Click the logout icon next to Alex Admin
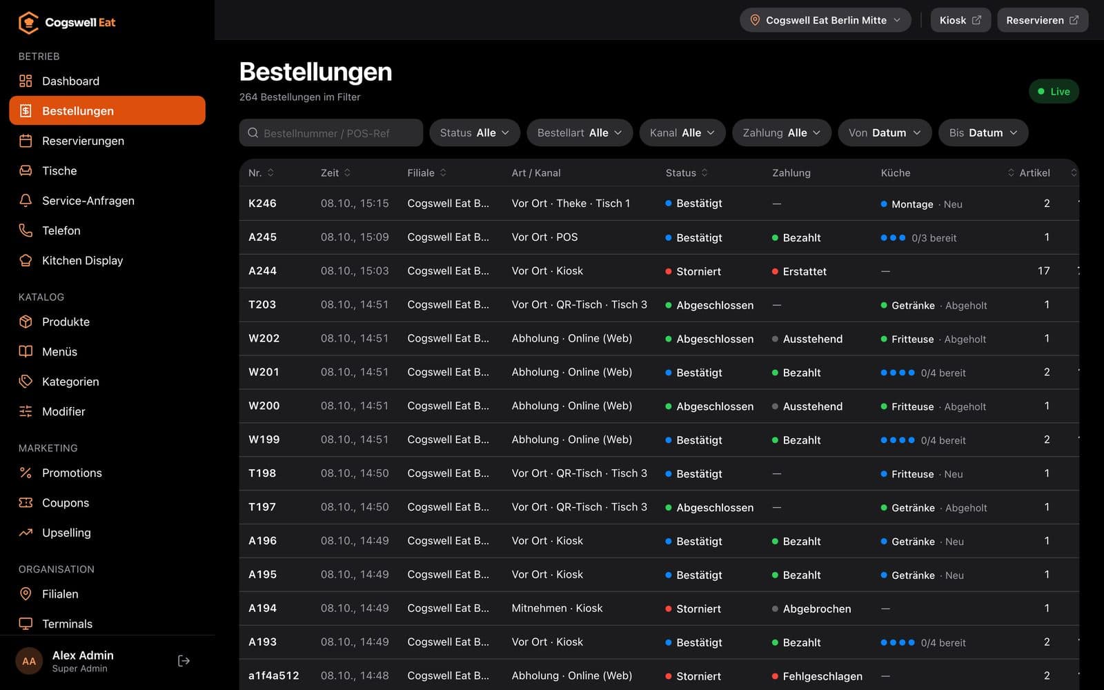This screenshot has height=690, width=1104. tap(184, 661)
